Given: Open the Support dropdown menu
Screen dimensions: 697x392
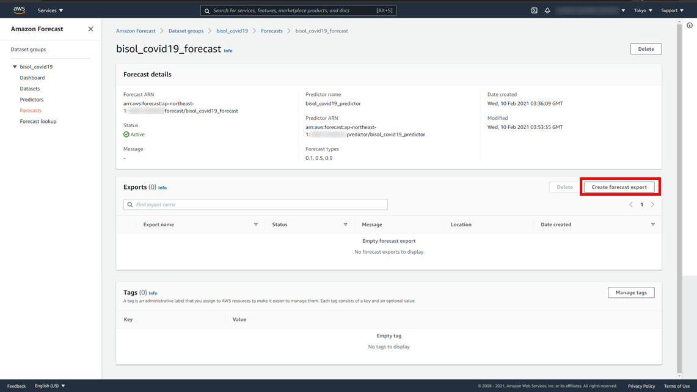Looking at the screenshot, I should (672, 10).
